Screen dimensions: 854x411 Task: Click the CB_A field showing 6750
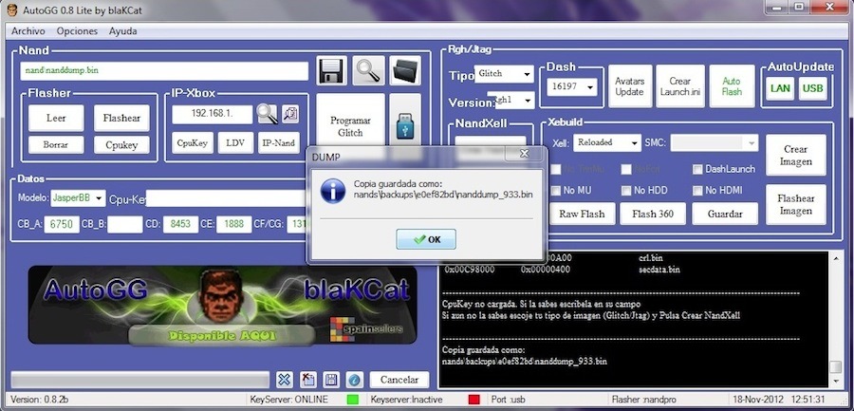tap(62, 225)
